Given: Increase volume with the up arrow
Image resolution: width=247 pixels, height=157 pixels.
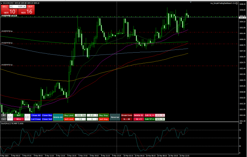Looking at the screenshot, I should point(25,6).
